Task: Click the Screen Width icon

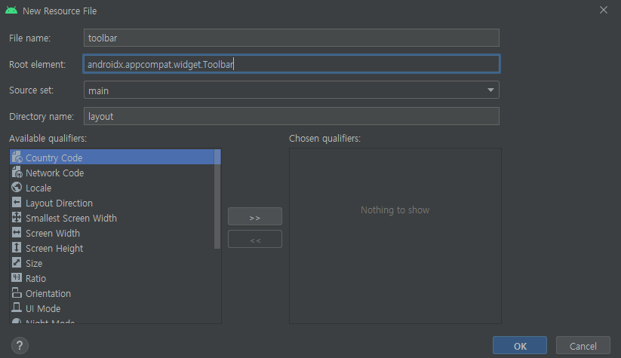Action: (x=17, y=233)
